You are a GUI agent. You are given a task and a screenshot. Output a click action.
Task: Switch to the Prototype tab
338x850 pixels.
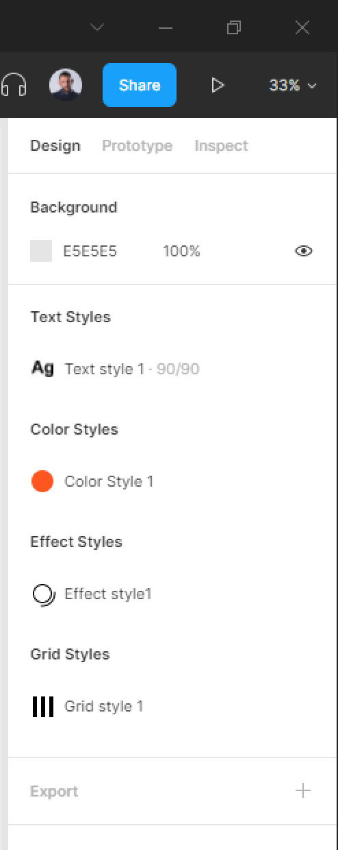click(137, 145)
